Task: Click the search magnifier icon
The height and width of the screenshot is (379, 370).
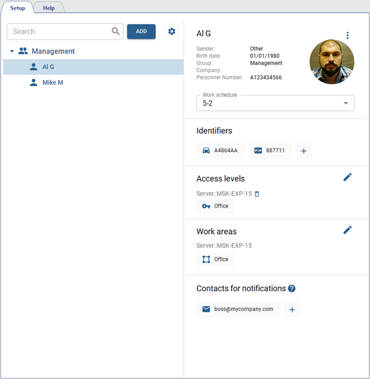Action: tap(116, 32)
